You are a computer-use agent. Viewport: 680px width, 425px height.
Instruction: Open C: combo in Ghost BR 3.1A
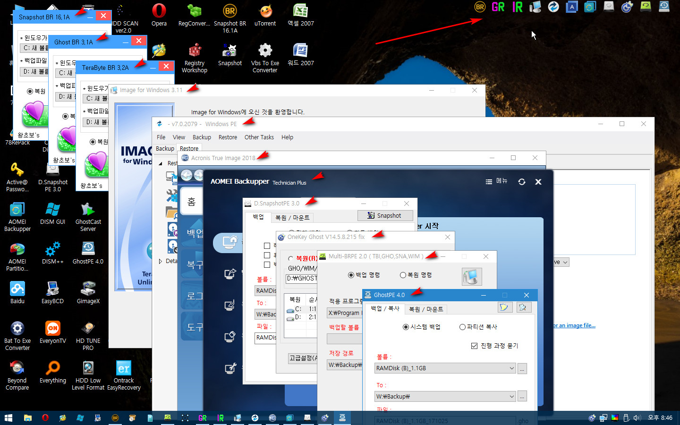pyautogui.click(x=66, y=73)
